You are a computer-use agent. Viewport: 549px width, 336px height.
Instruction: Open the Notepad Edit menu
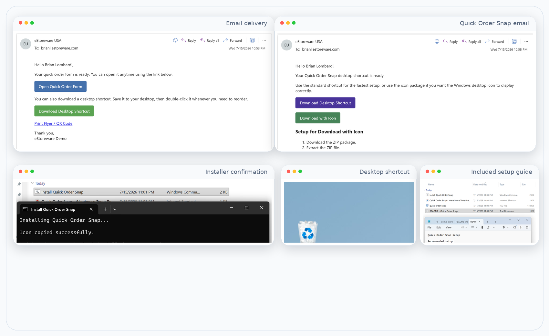[439, 227]
